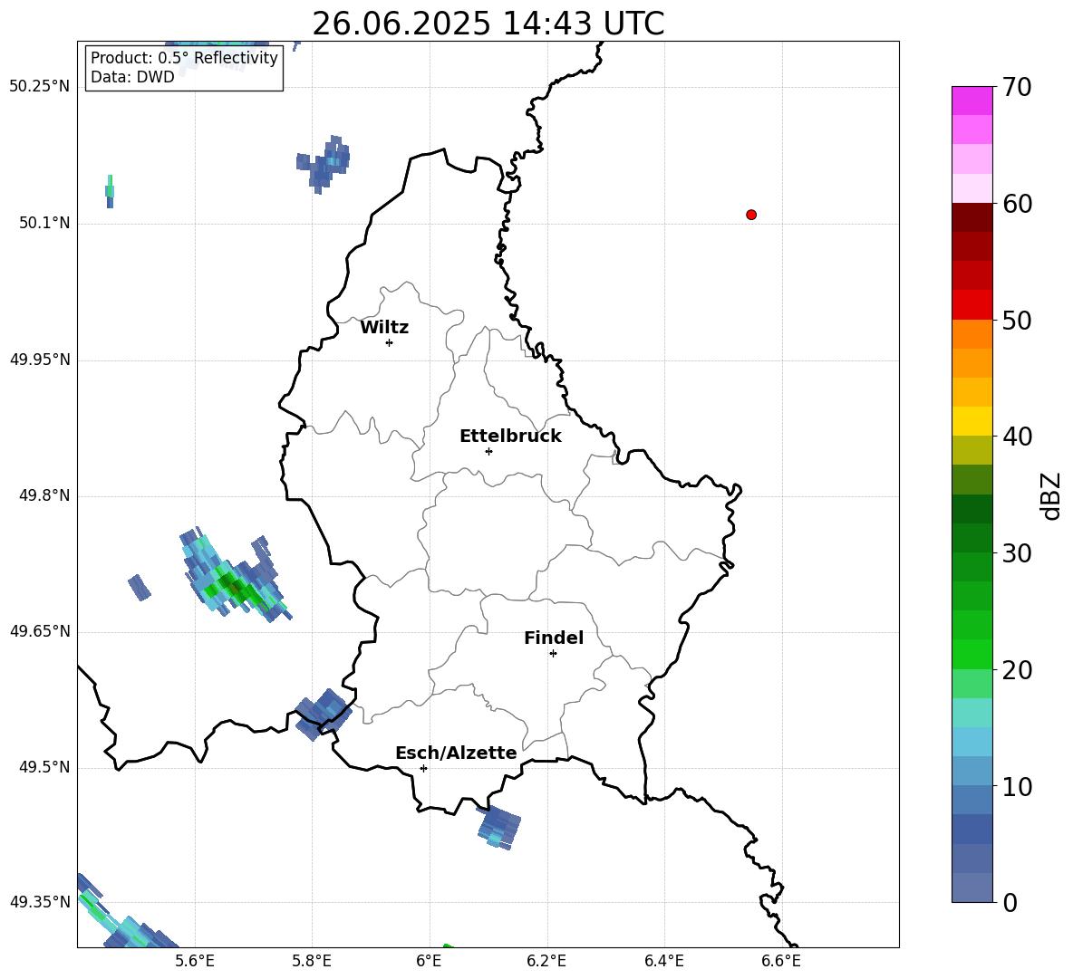
Task: Click the dBZ colorbar axis label
Action: (1050, 496)
